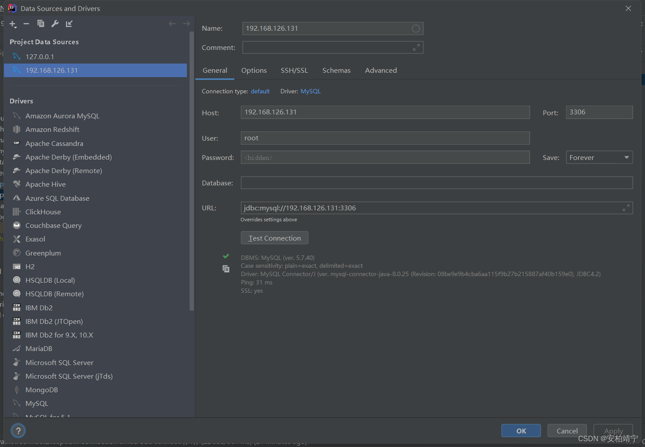Select H2 driver
The height and width of the screenshot is (447, 645).
tap(96, 266)
